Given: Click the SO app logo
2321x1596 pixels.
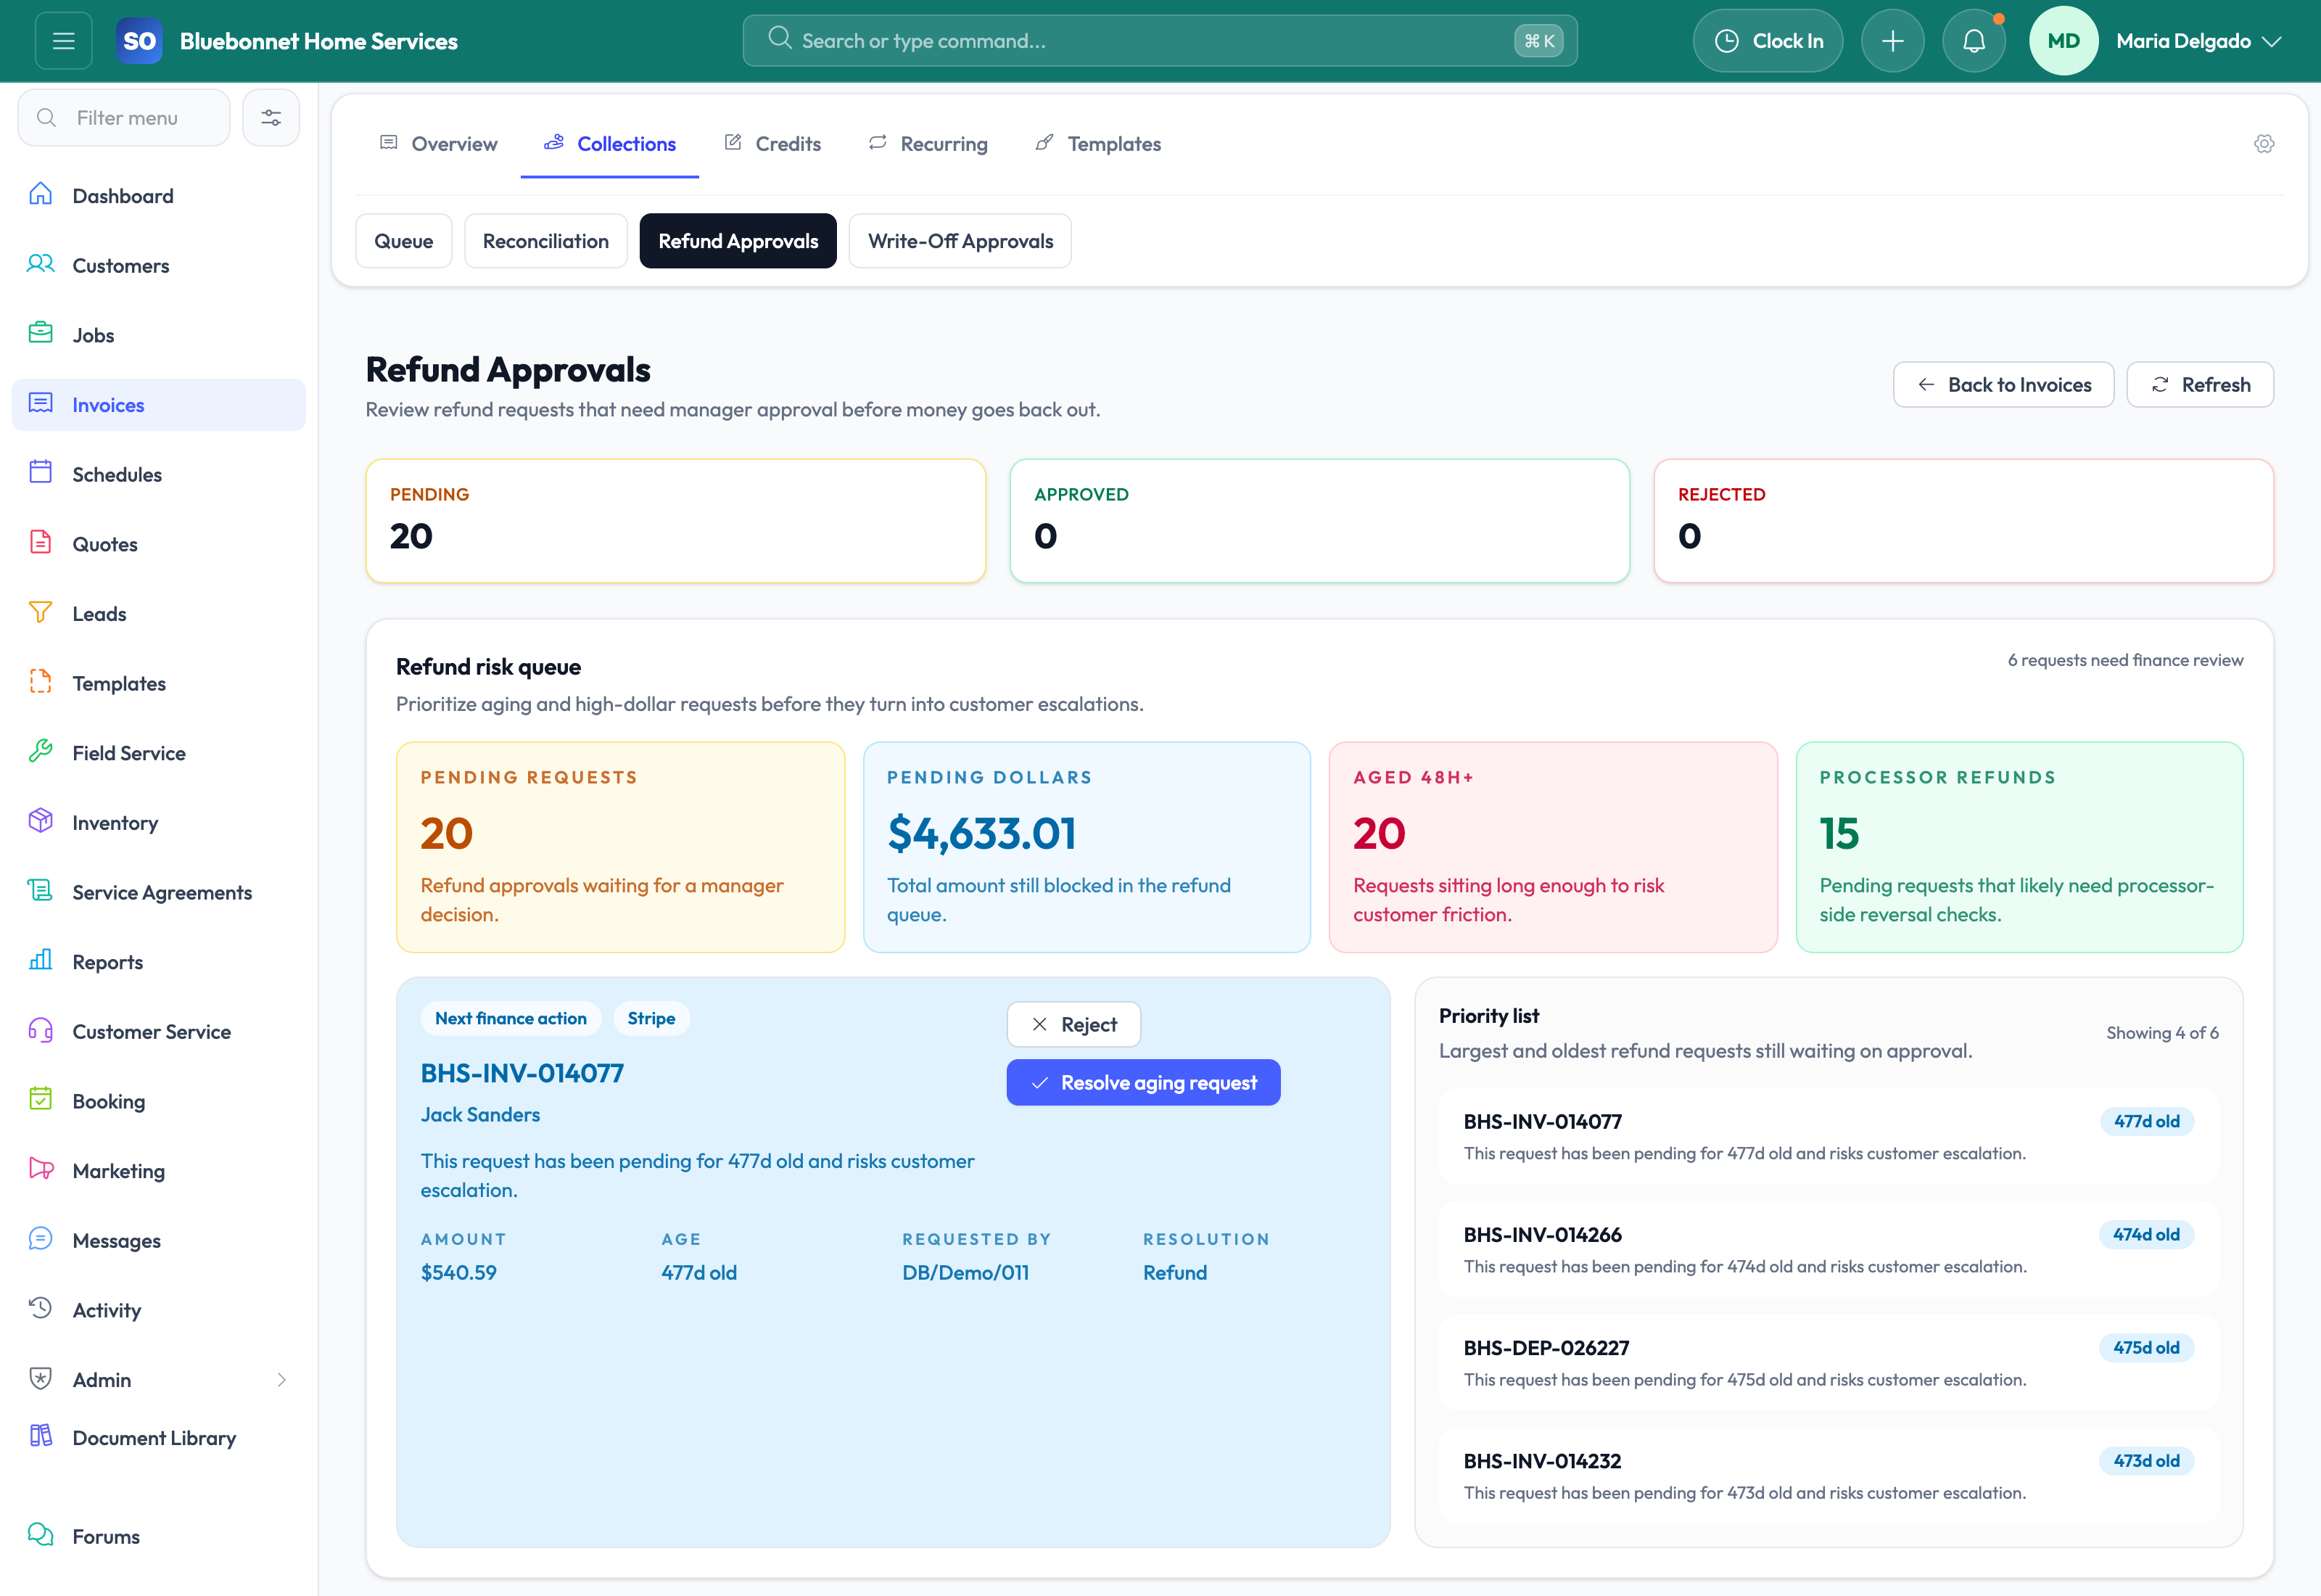Looking at the screenshot, I should (139, 41).
